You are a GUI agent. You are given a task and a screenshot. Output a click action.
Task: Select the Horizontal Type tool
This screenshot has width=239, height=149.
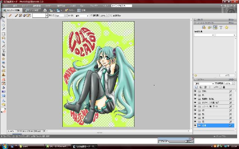[x=3, y=50]
